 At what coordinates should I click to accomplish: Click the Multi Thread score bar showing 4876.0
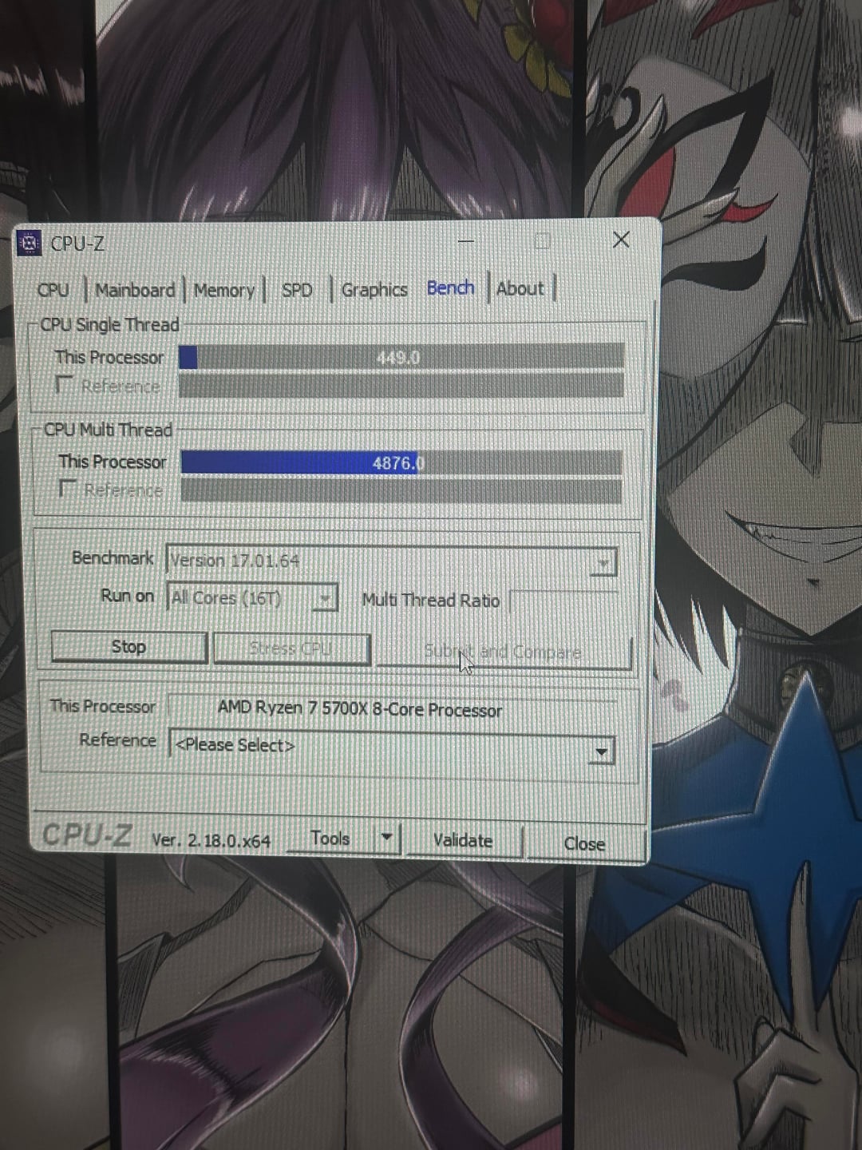(401, 462)
